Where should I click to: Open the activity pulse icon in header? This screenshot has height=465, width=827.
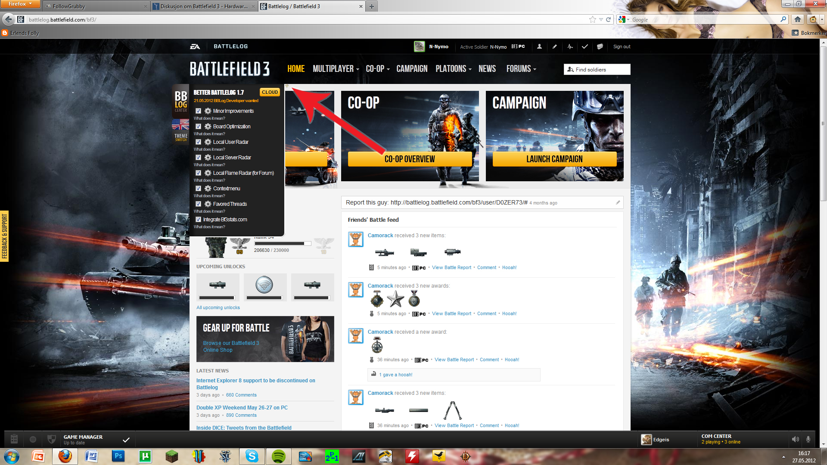pyautogui.click(x=570, y=46)
